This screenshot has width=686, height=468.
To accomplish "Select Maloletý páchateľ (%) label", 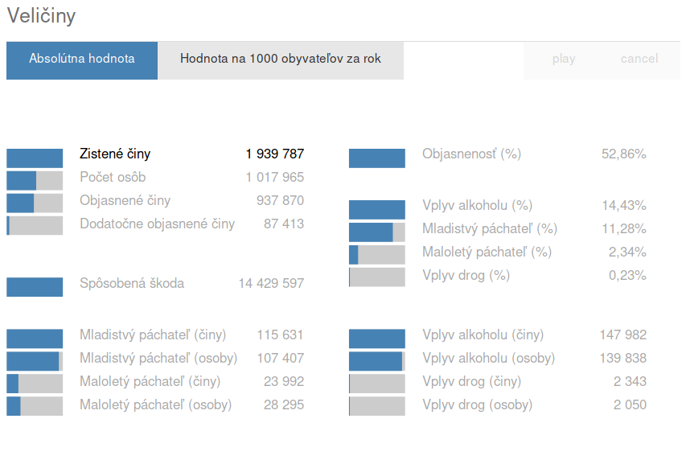I will (x=487, y=252).
